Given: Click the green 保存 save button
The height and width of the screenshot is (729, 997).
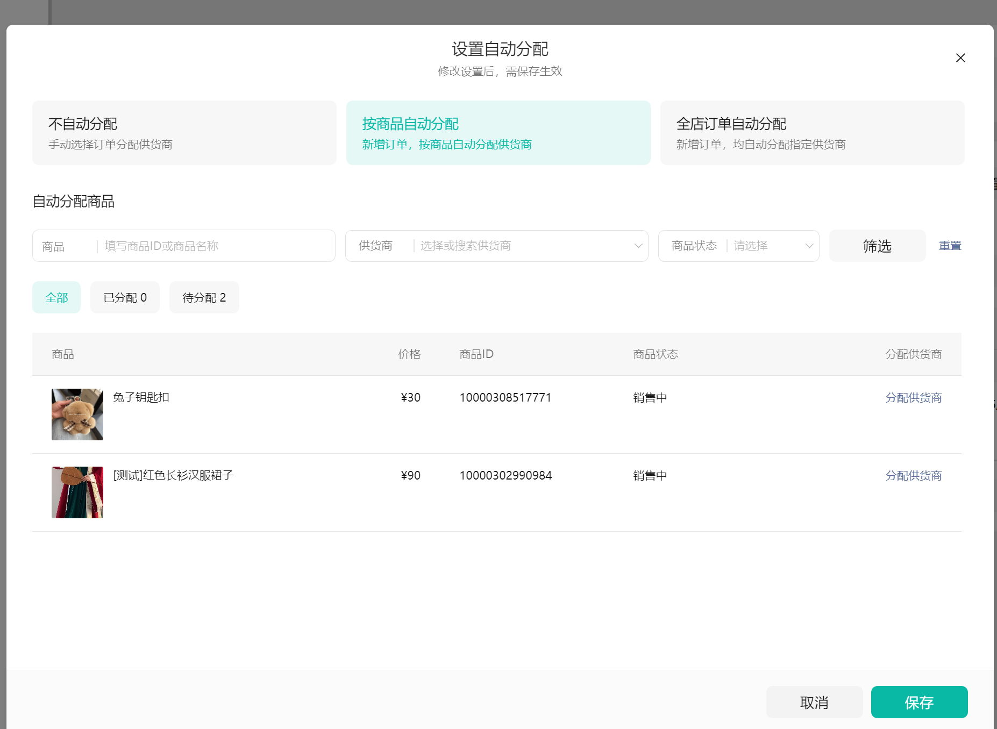Looking at the screenshot, I should [x=919, y=702].
